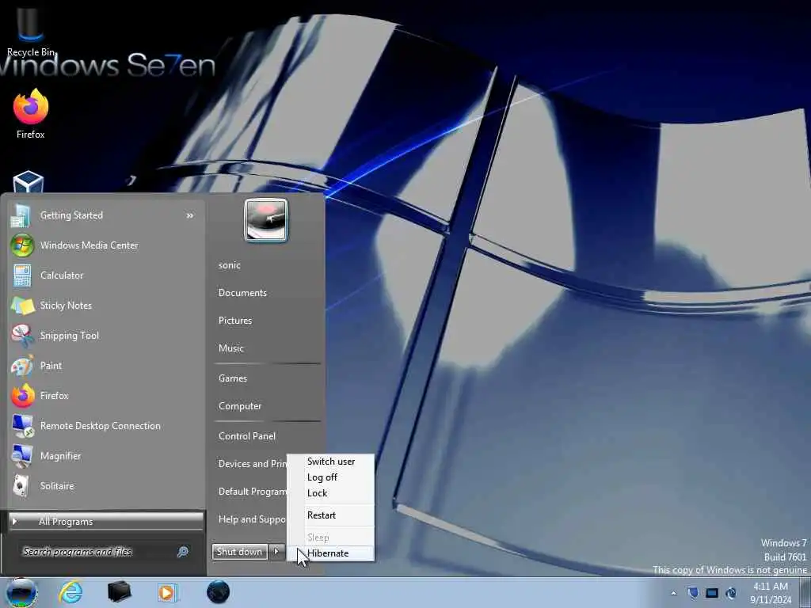Choose Switch user from the power menu
Screen dimensions: 811x608
click(331, 462)
